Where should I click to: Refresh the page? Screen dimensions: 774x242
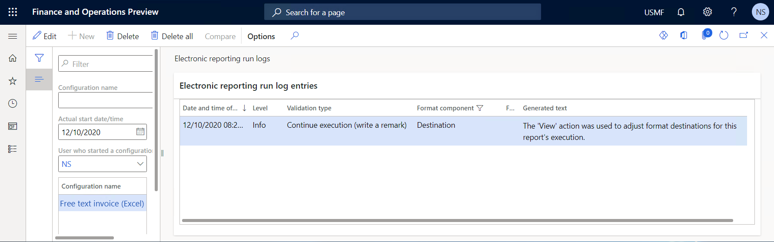click(x=724, y=36)
